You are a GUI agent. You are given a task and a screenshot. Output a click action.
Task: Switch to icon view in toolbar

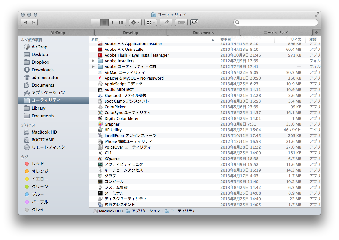(95, 22)
